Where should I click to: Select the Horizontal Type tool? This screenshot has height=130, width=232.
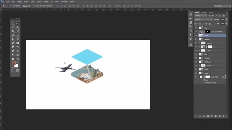tap(18, 51)
